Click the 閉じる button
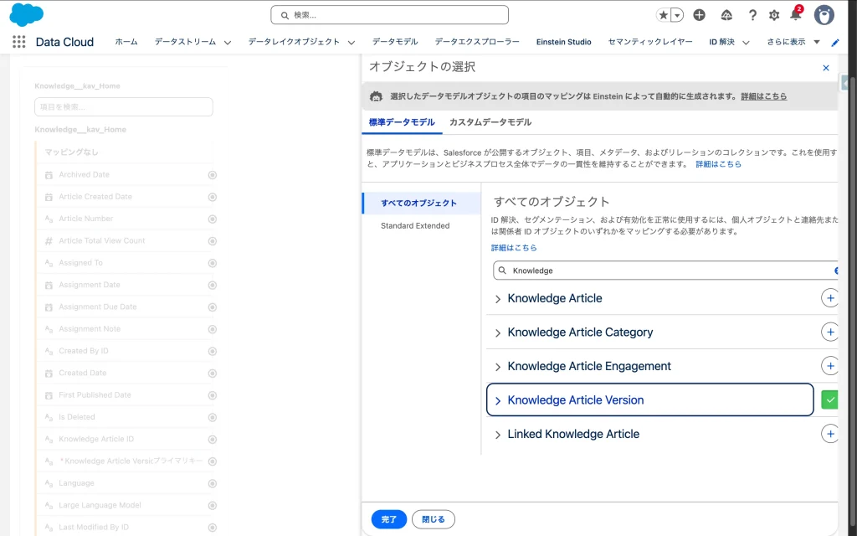This screenshot has height=536, width=857. tap(434, 519)
